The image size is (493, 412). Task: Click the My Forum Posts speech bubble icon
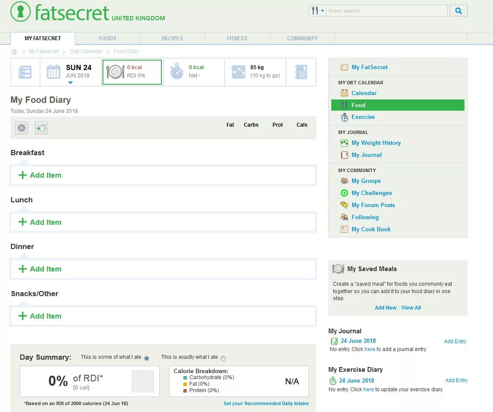344,205
